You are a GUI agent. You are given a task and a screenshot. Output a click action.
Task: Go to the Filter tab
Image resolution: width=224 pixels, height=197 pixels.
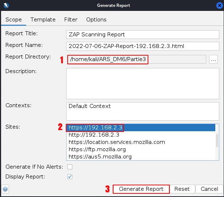(x=71, y=20)
